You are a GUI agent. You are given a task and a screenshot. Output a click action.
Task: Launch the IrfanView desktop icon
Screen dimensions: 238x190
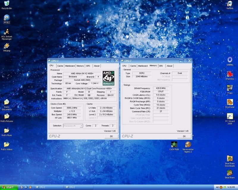[x=229, y=74]
